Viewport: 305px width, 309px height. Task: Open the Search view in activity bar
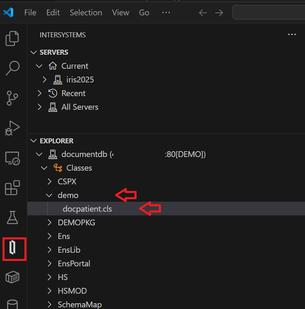(12, 68)
